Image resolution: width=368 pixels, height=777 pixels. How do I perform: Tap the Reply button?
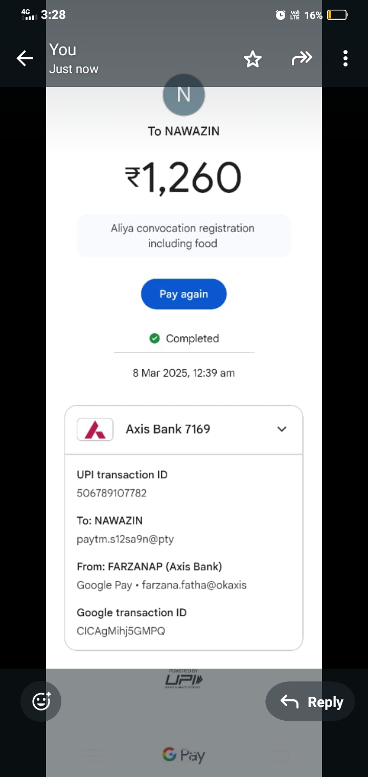coord(310,702)
